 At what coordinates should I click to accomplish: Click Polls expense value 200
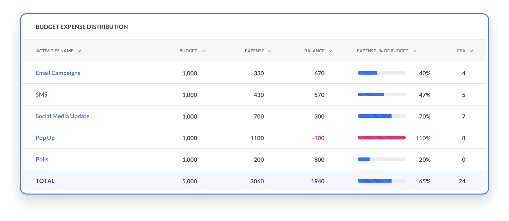[259, 160]
